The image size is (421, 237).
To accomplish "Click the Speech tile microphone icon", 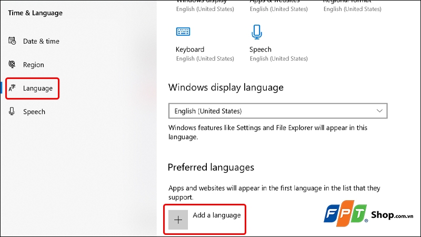I will [256, 33].
